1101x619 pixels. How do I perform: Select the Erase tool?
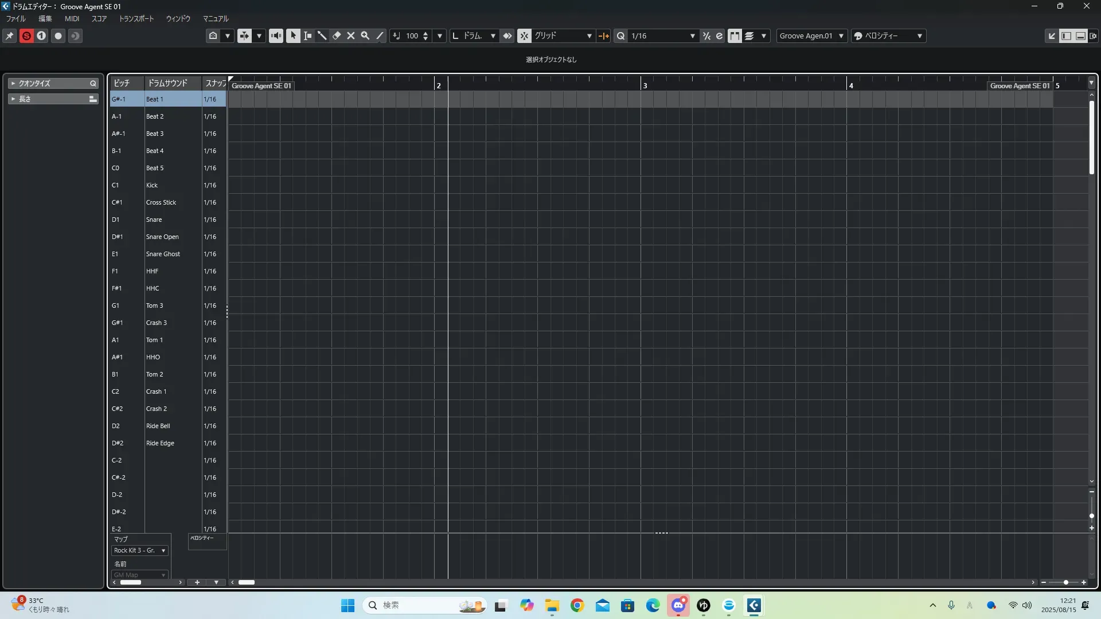coord(337,36)
